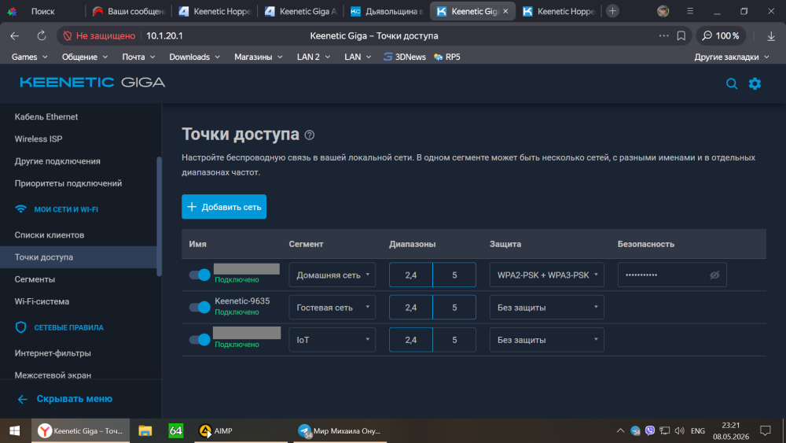Open Приоритеты подключений in the sidebar
786x443 pixels.
68,183
